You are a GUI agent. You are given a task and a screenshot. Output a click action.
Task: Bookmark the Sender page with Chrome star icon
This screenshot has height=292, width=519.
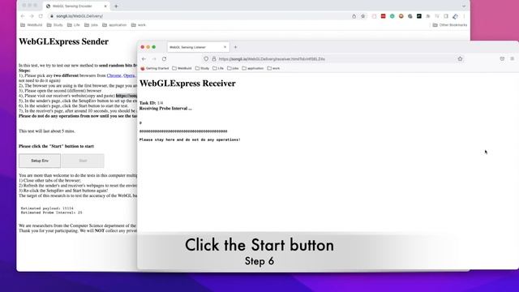point(363,16)
